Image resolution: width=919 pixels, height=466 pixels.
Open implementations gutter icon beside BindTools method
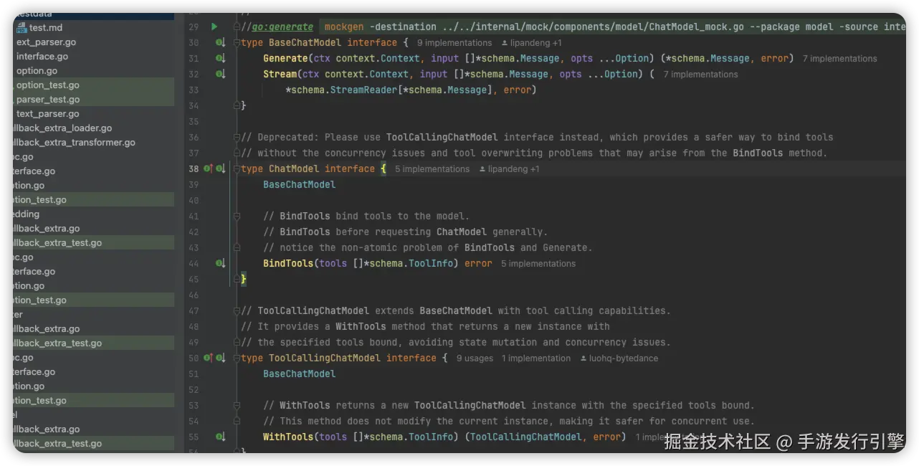pyautogui.click(x=221, y=264)
